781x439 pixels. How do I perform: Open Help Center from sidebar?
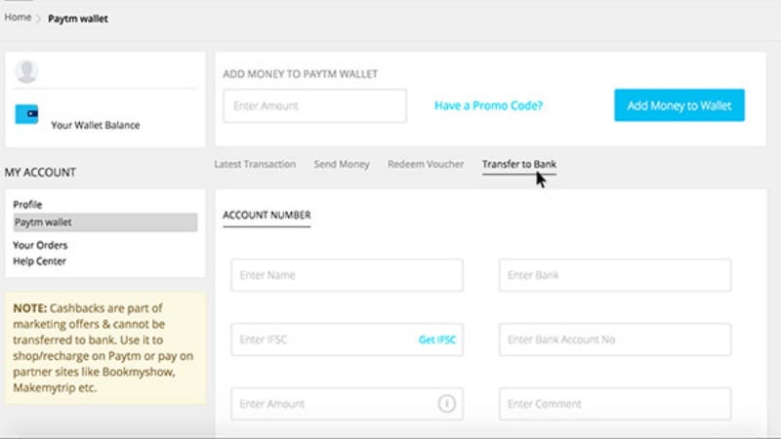click(x=39, y=261)
